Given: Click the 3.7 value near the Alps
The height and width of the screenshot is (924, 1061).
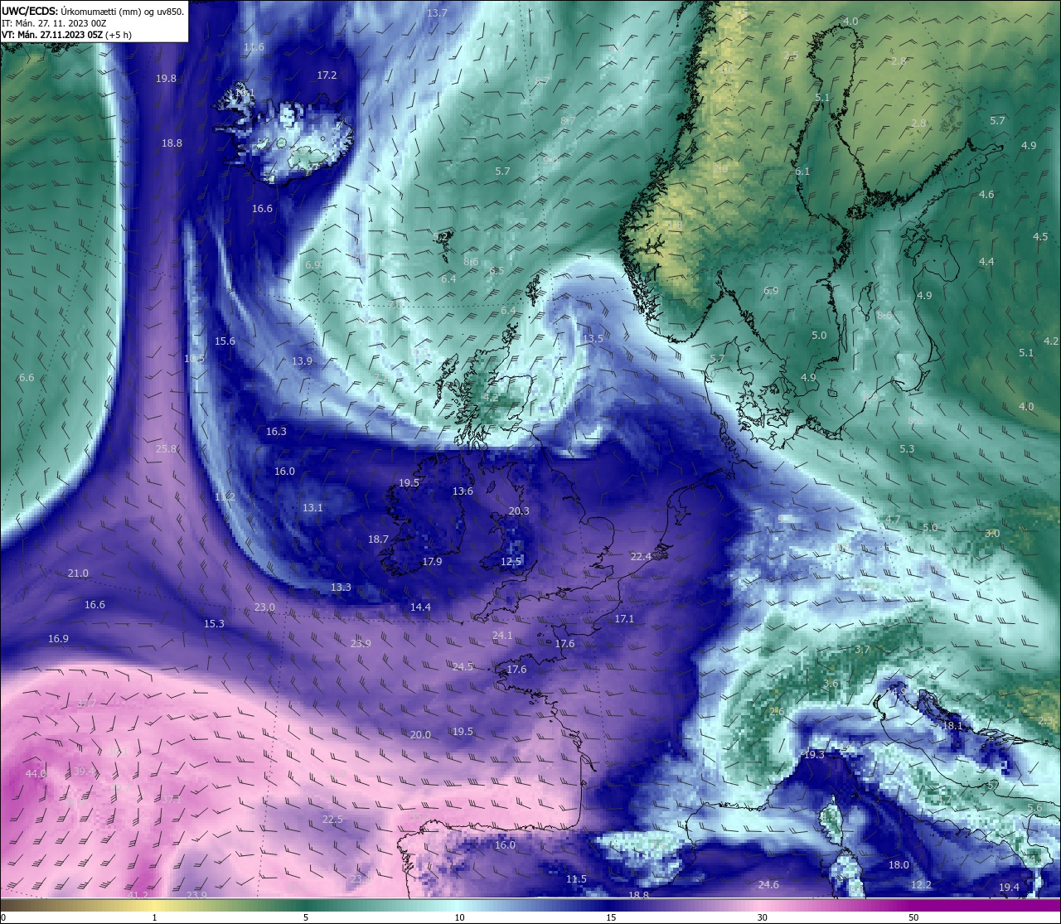Looking at the screenshot, I should tap(862, 650).
